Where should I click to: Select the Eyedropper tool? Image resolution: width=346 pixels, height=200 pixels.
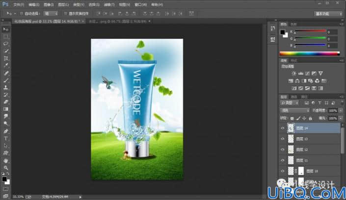point(6,66)
